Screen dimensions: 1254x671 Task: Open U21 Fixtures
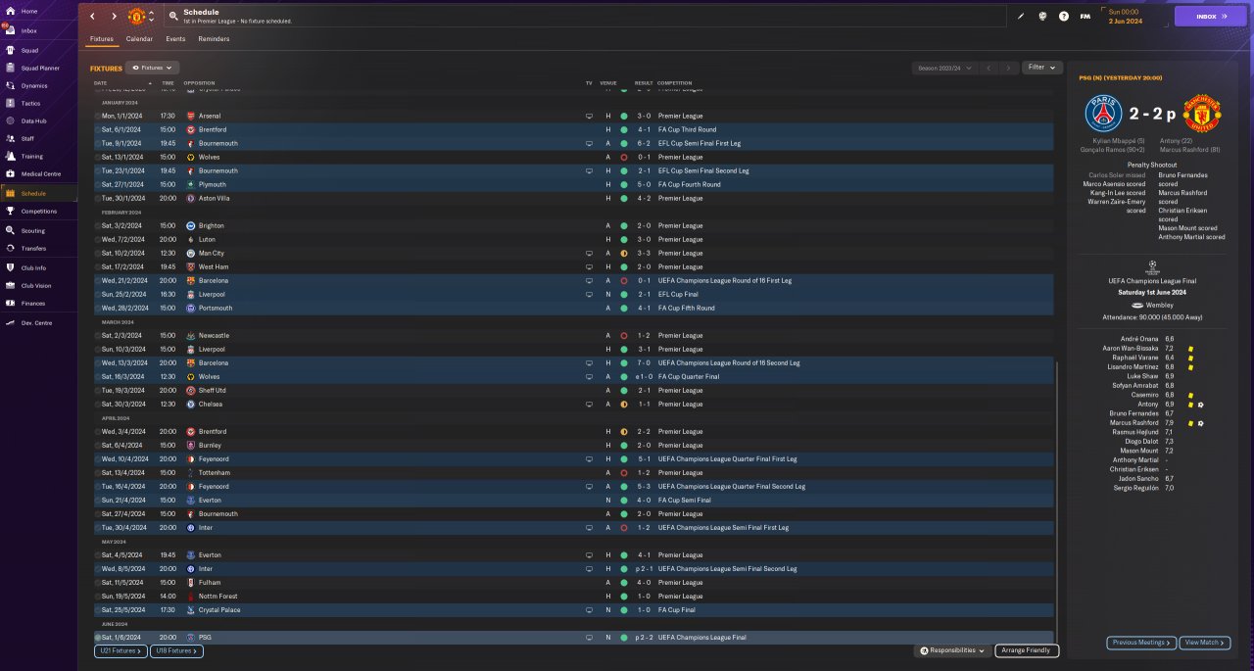[x=121, y=650]
